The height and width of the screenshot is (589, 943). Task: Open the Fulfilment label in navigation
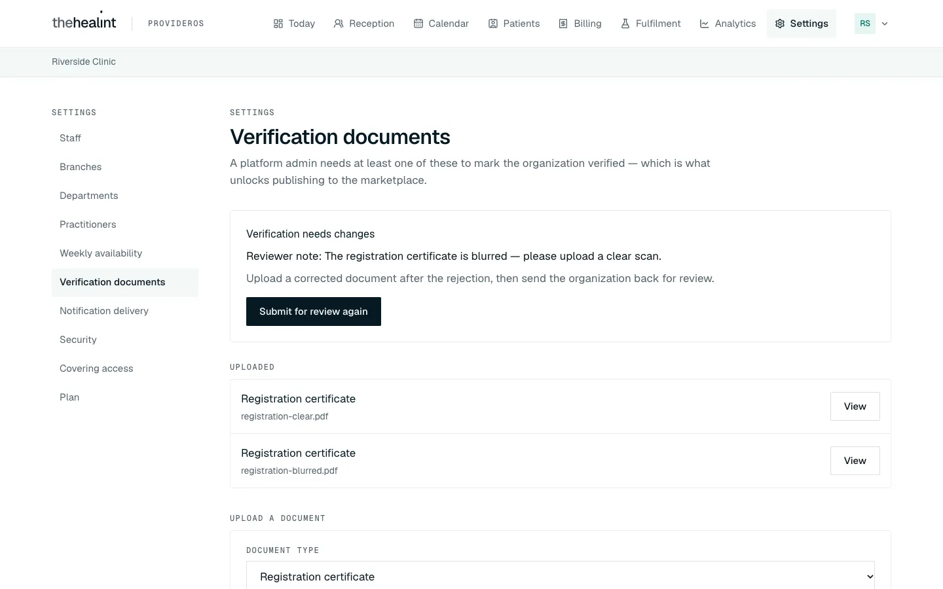[x=658, y=24]
